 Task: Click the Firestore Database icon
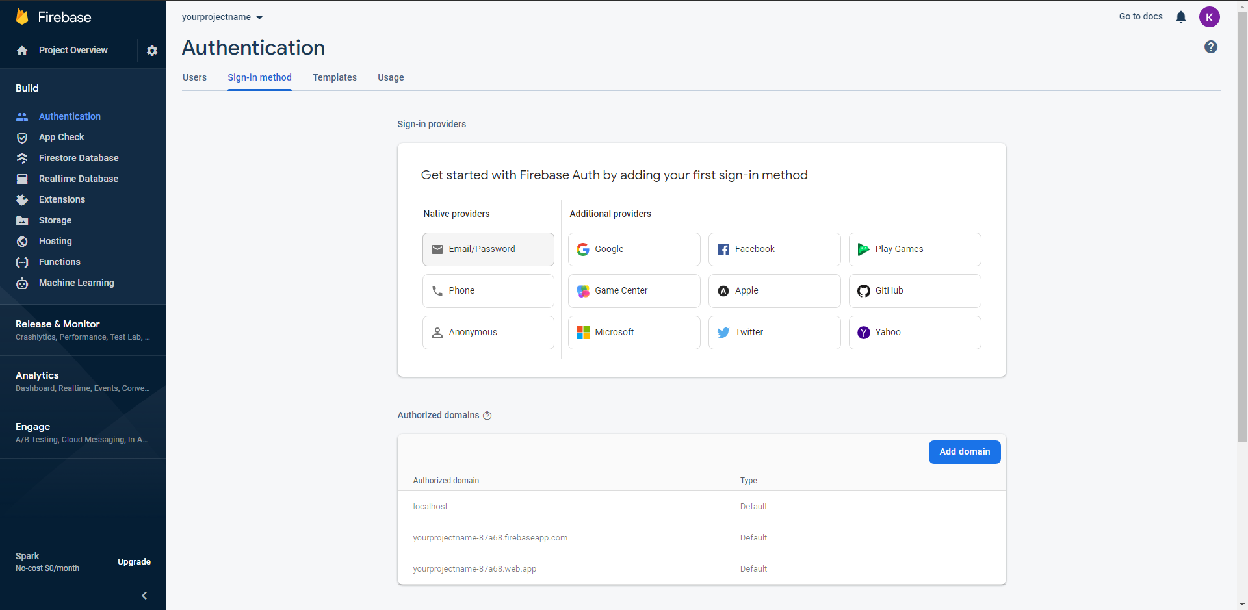[x=22, y=159]
